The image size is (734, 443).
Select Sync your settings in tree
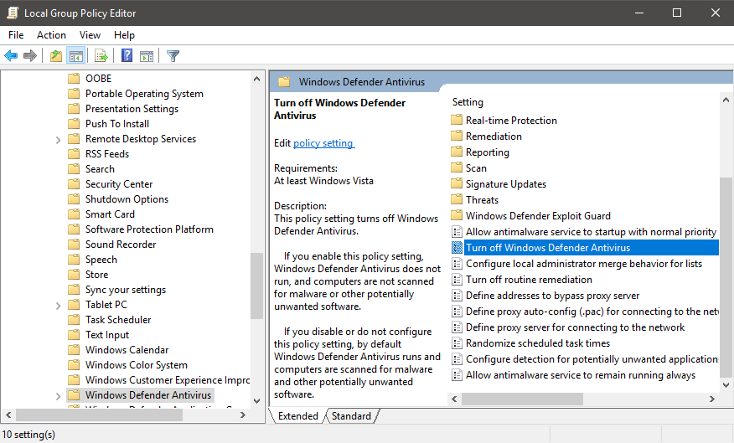(x=126, y=290)
